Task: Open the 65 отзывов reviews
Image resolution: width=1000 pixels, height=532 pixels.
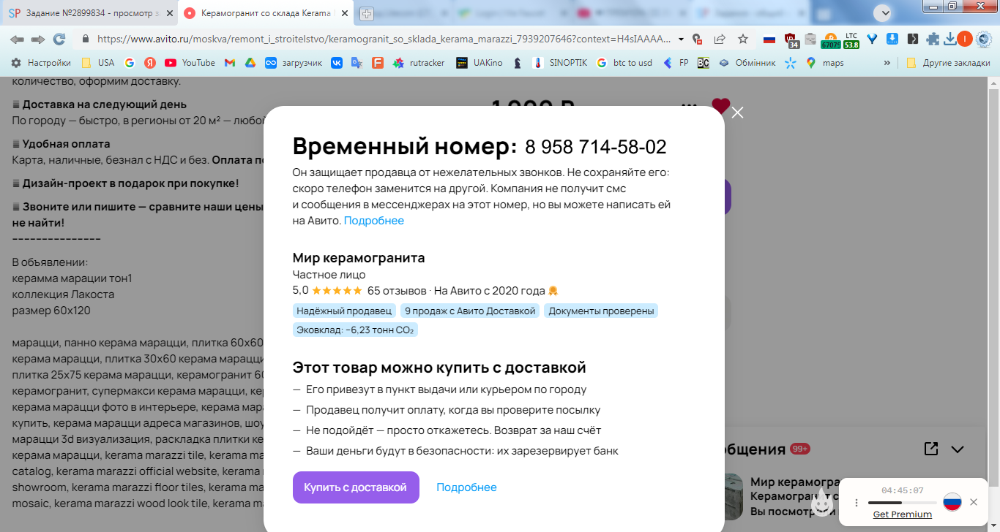Action: pyautogui.click(x=397, y=290)
